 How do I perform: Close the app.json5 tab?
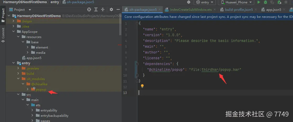(284, 9)
